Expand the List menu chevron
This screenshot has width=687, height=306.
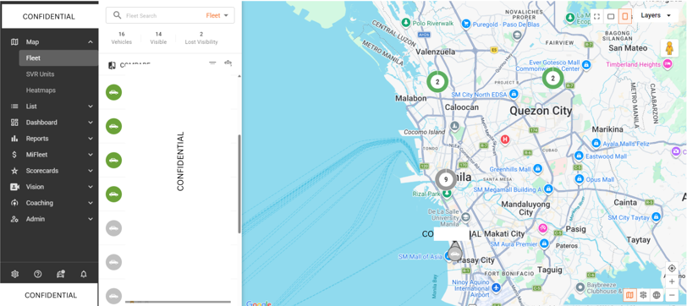(x=91, y=107)
